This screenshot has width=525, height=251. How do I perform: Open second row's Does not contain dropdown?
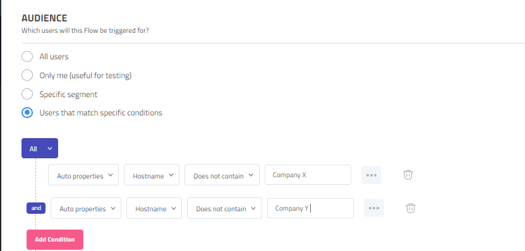coord(224,208)
